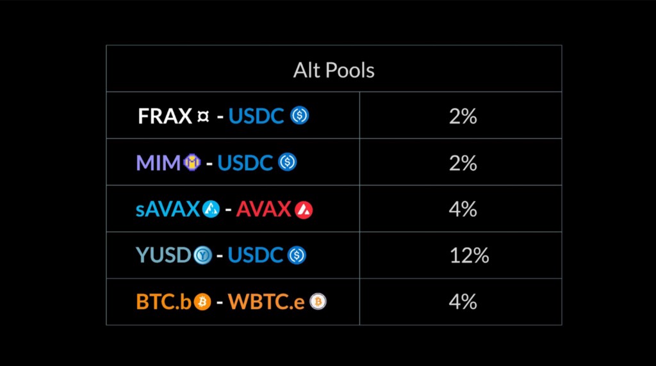Image resolution: width=656 pixels, height=366 pixels.
Task: Click the blue sAVAX token icon
Action: (211, 209)
